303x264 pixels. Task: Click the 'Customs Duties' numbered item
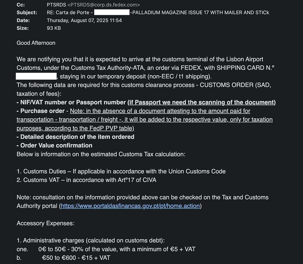121,171
